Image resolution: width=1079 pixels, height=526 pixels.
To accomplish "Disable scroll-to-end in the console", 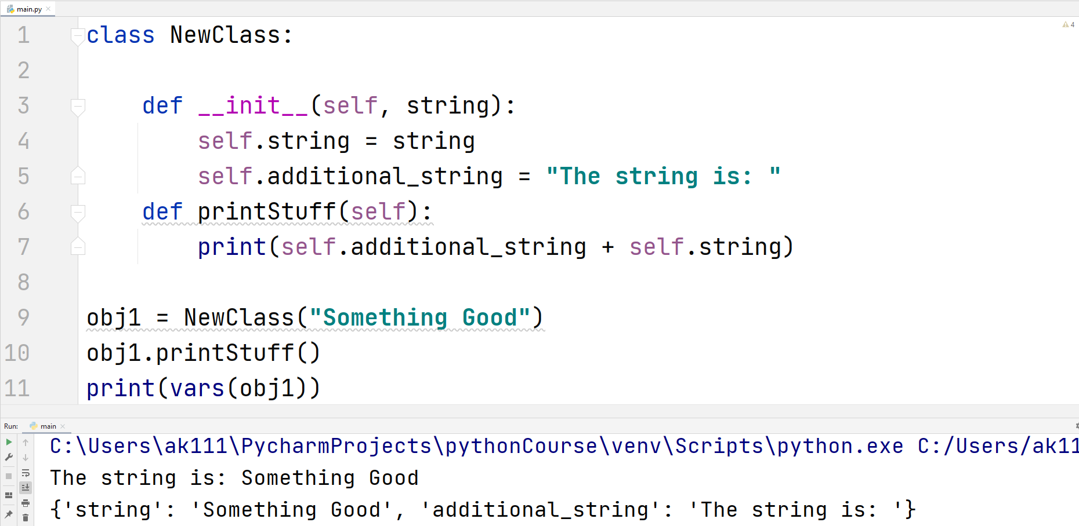I will coord(26,487).
